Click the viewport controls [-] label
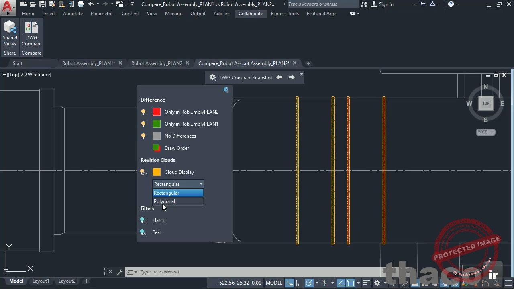 click(4, 75)
